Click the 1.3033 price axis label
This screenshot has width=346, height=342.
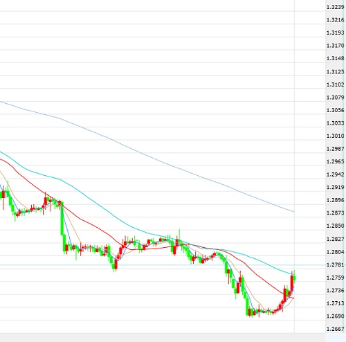[335, 123]
